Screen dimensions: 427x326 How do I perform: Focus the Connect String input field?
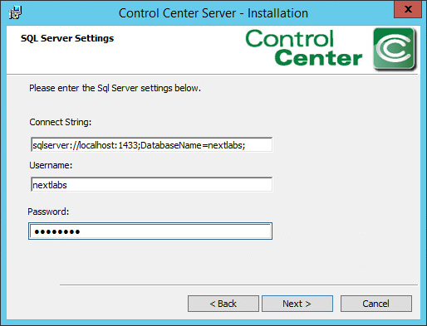[151, 144]
